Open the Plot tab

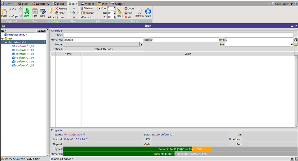[103, 4]
